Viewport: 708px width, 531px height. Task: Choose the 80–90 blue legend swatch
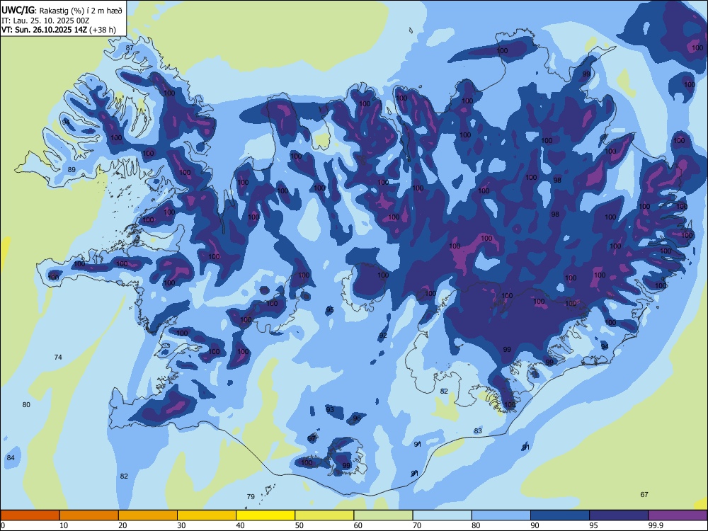pos(501,515)
